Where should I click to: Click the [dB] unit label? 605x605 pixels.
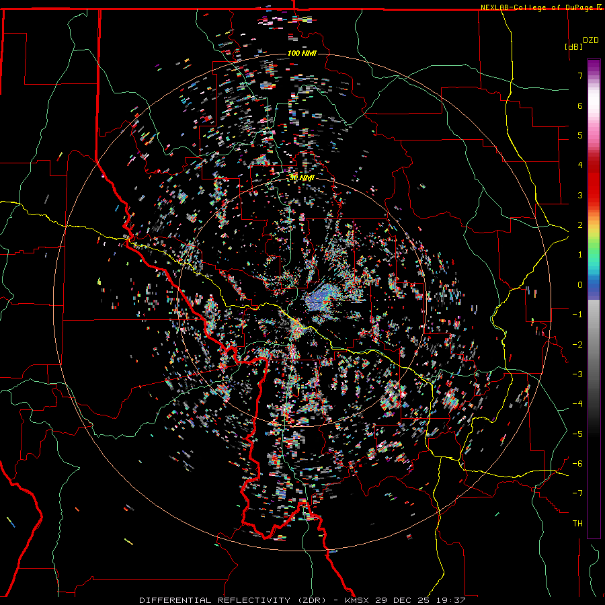573,46
